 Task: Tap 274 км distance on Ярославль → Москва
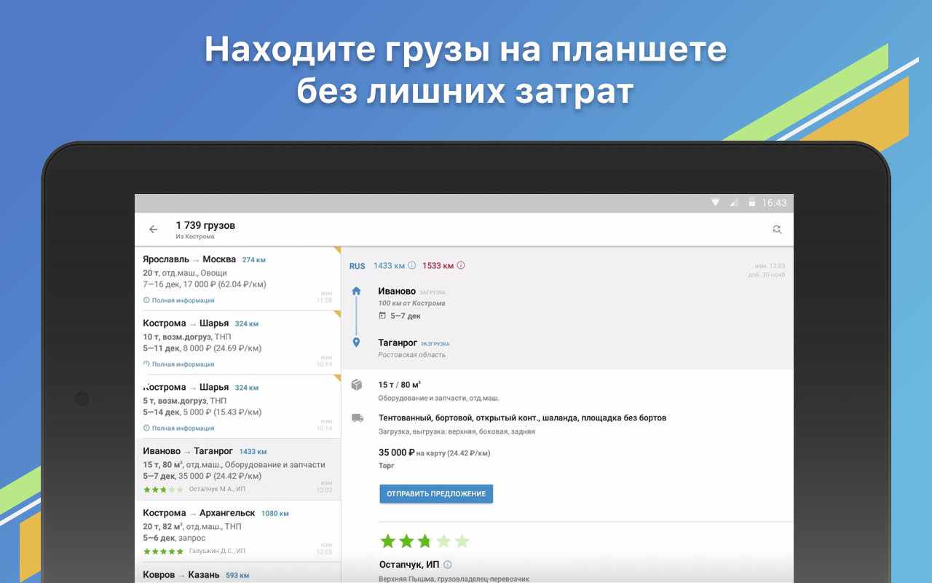coord(254,259)
